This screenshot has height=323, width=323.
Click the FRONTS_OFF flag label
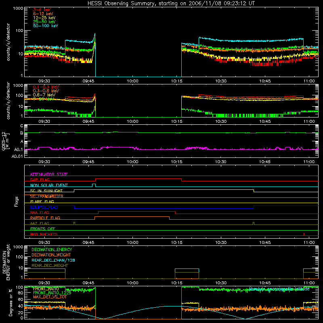(43, 229)
